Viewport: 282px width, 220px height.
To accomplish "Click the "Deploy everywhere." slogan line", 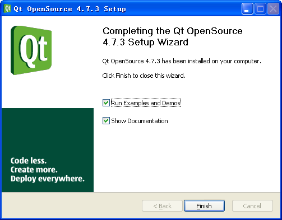I will (48, 179).
